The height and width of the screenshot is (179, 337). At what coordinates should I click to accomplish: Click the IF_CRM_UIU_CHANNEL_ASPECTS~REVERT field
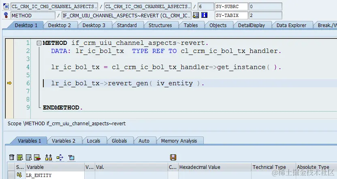click(126, 15)
